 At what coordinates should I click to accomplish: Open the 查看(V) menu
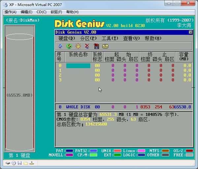[x=131, y=38]
